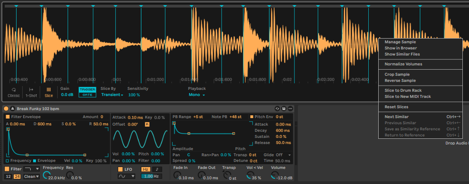Click the LFO rate 1.00 Hz field

click(x=152, y=176)
